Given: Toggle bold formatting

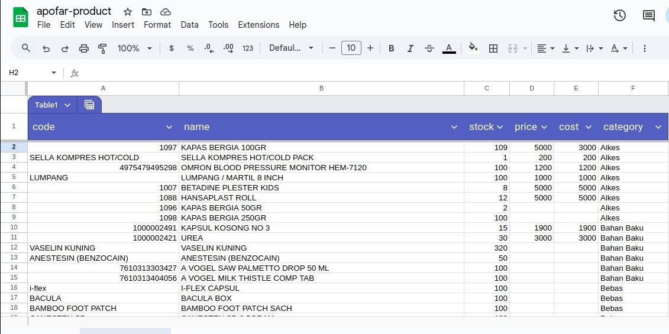Looking at the screenshot, I should coord(391,48).
